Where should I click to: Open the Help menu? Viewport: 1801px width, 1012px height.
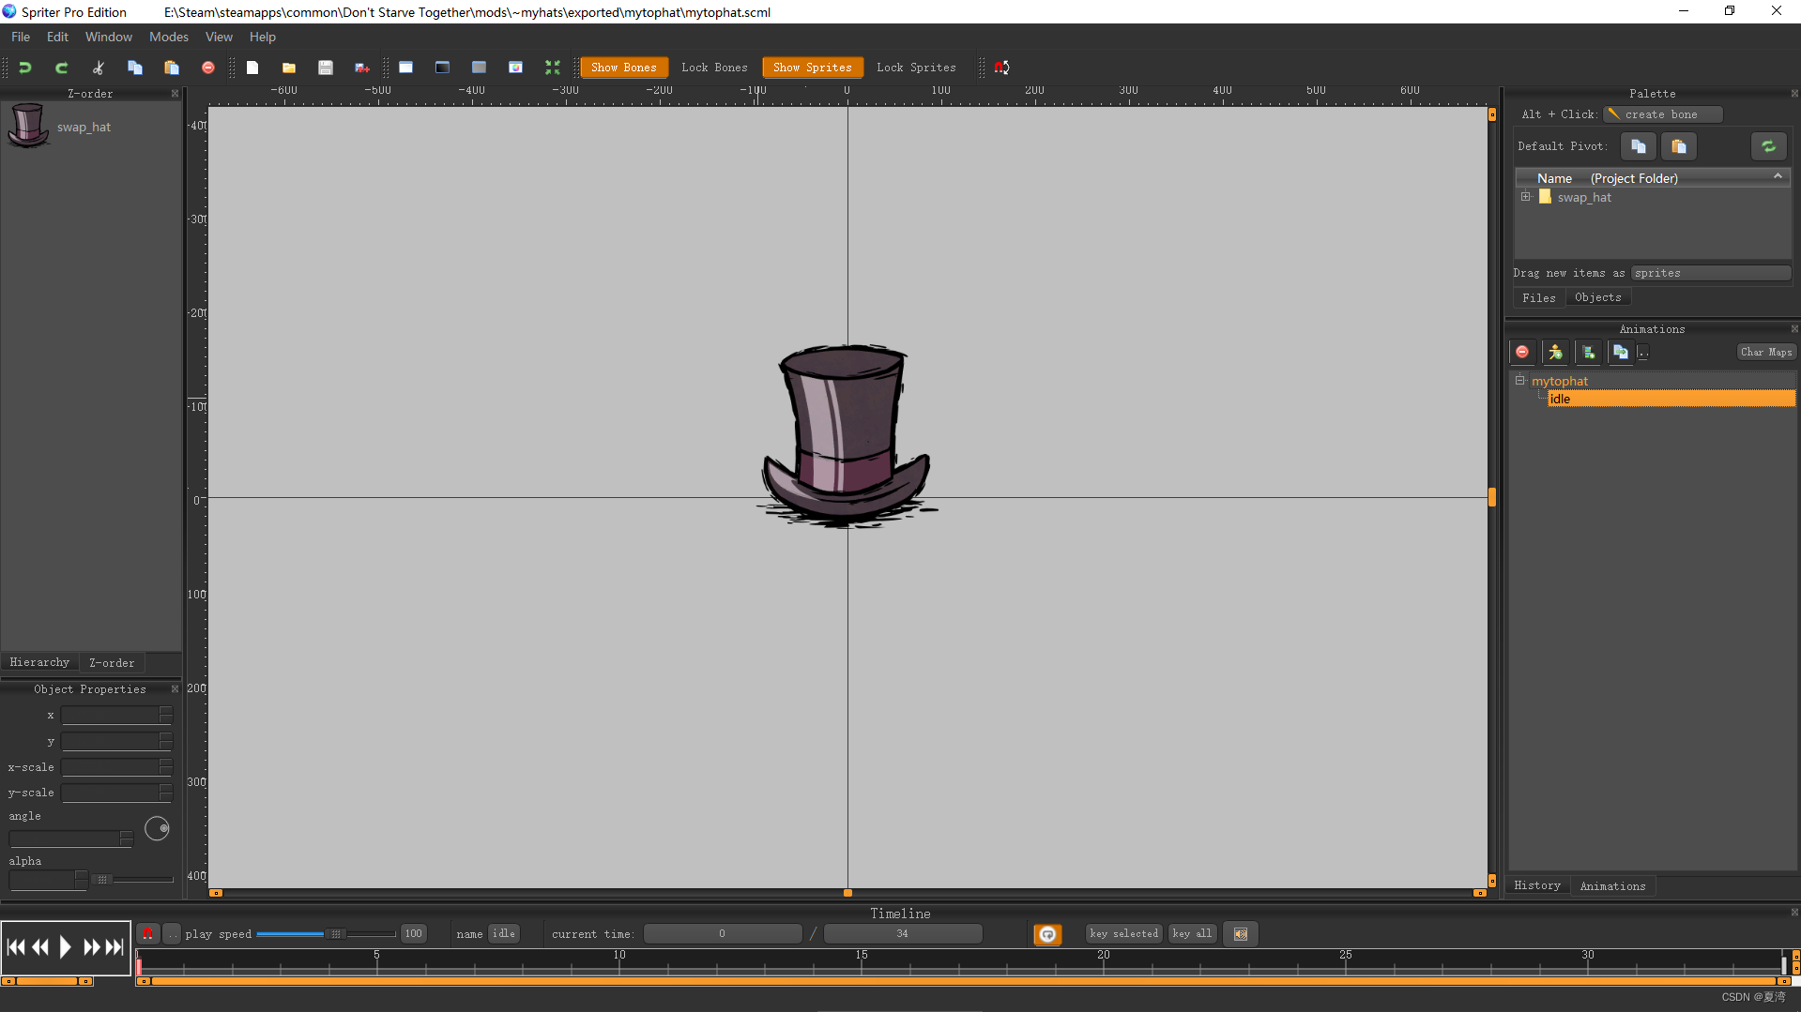(263, 37)
